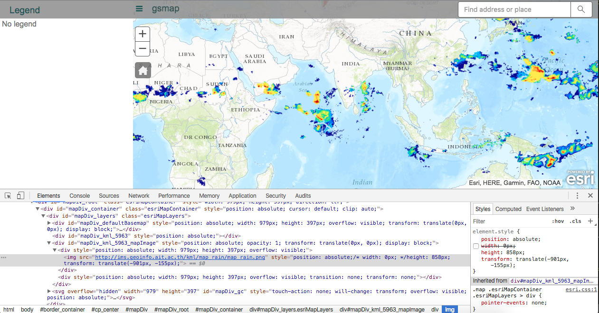Switch to the Sources tab
The image size is (599, 313).
(109, 195)
